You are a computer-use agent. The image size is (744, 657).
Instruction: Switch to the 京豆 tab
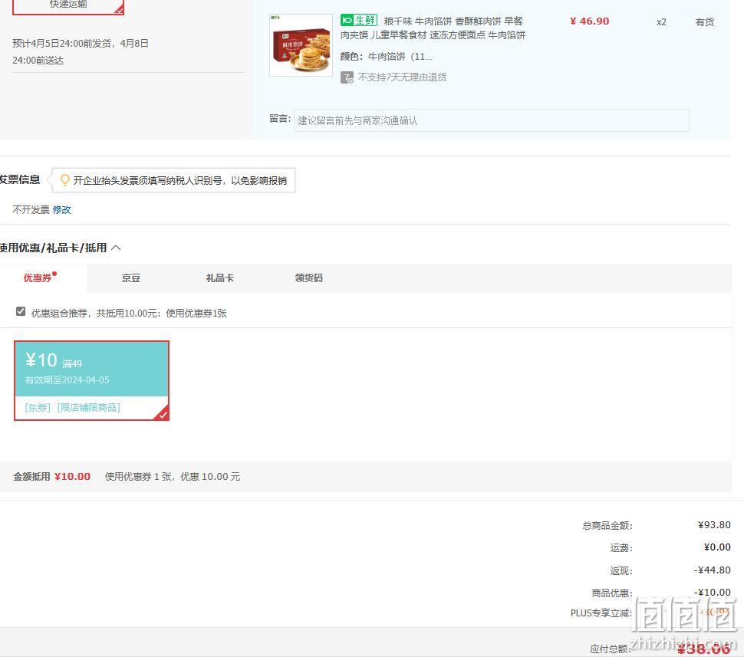(131, 278)
